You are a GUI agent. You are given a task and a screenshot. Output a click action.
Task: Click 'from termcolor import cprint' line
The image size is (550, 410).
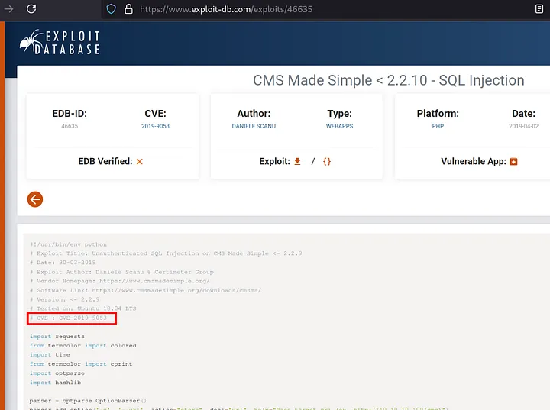81,364
